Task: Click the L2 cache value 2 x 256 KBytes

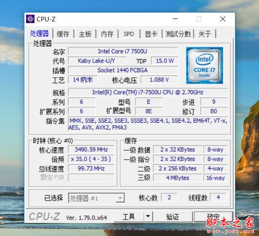Action: [178, 168]
